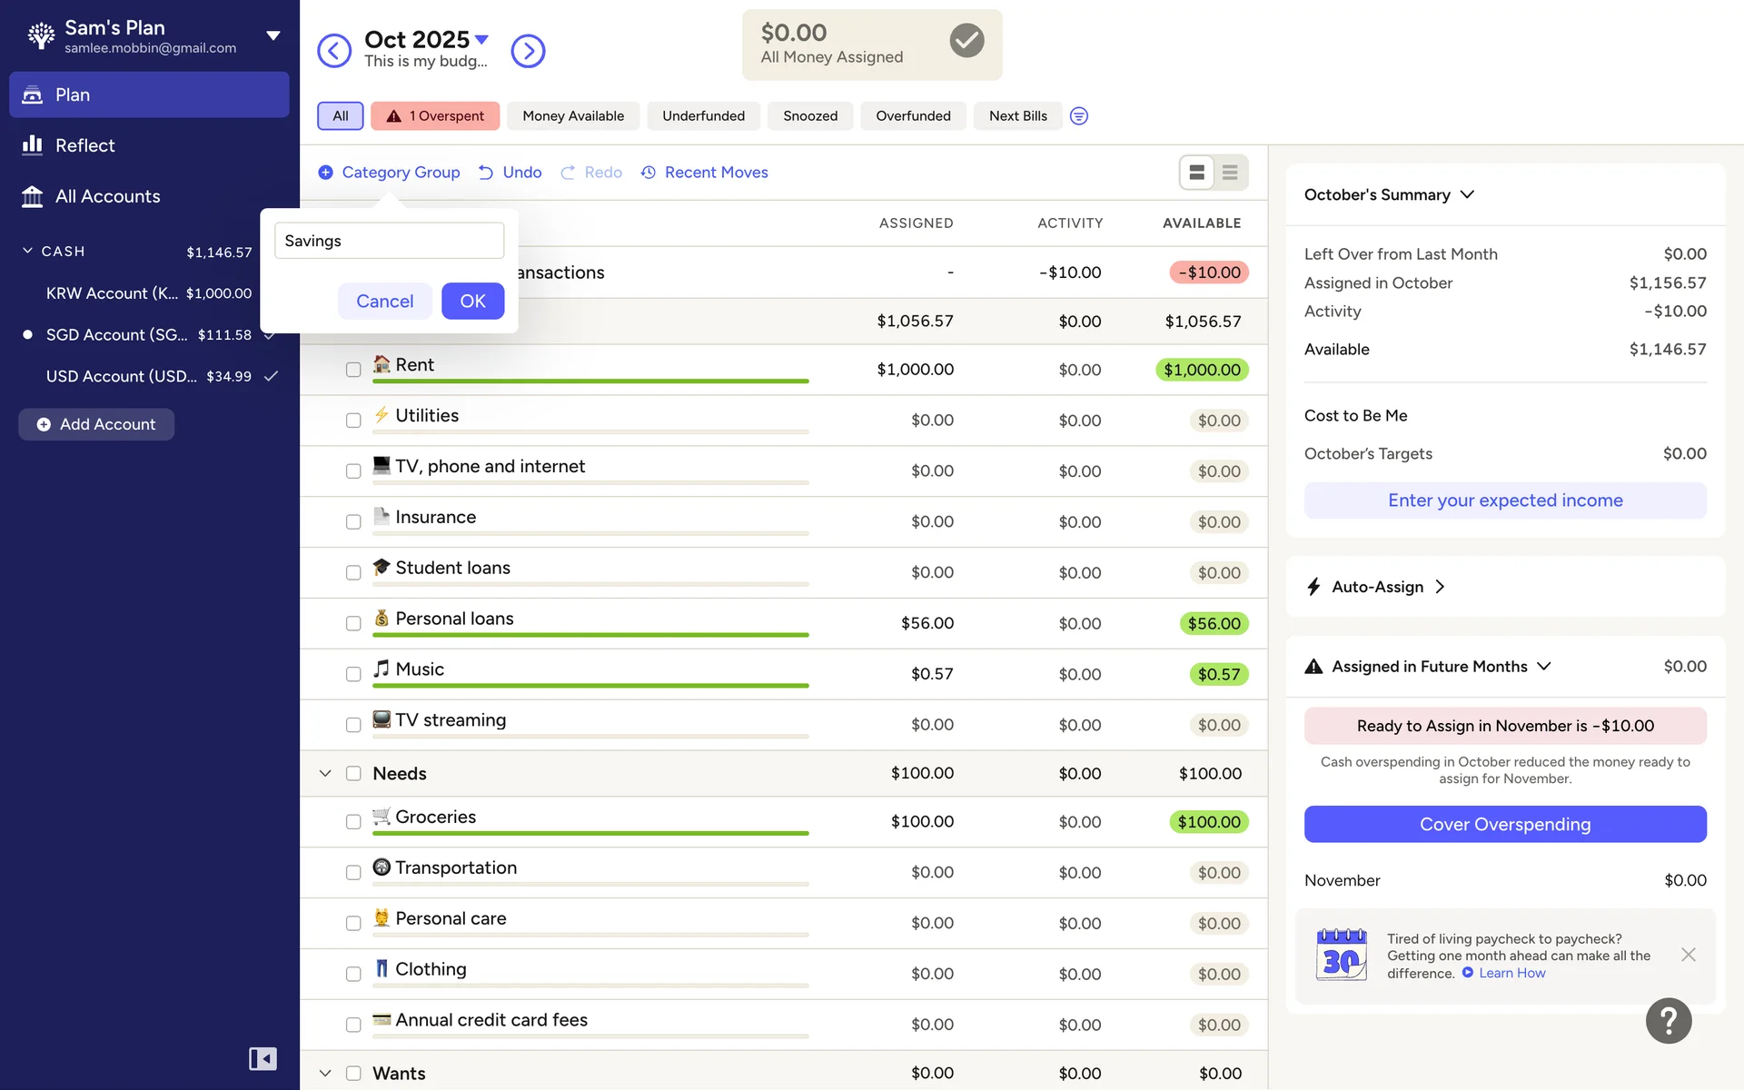Screen dimensions: 1744x1090
Task: Click the Savings group name field
Action: click(x=389, y=241)
